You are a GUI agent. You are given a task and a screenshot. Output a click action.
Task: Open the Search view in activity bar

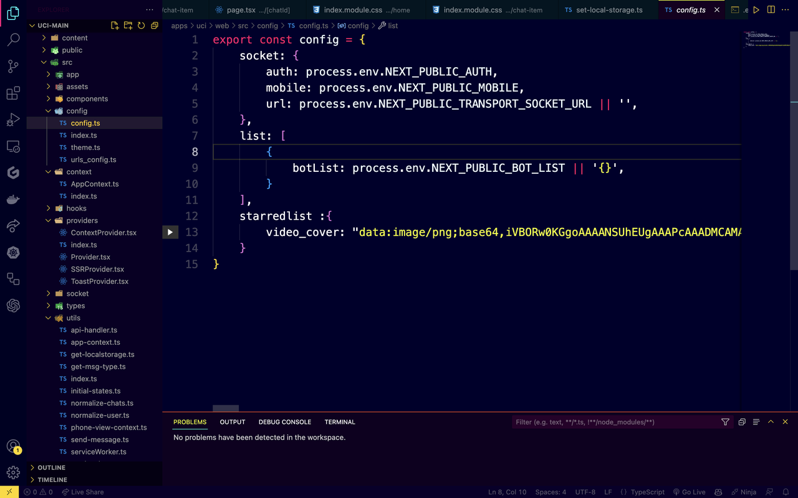[13, 40]
